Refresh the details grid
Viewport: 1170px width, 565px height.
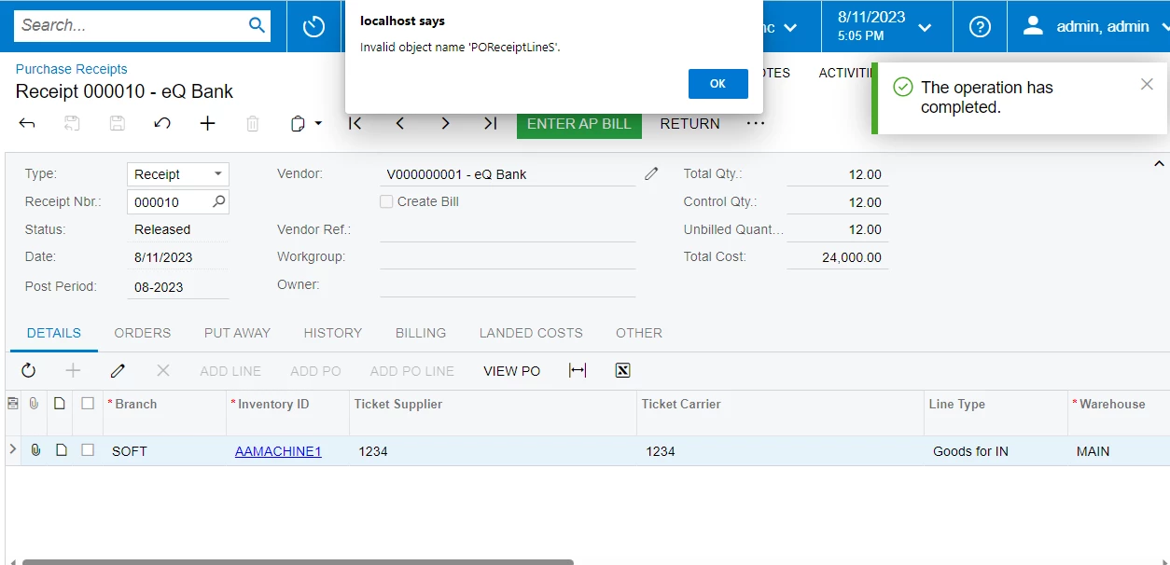click(29, 370)
